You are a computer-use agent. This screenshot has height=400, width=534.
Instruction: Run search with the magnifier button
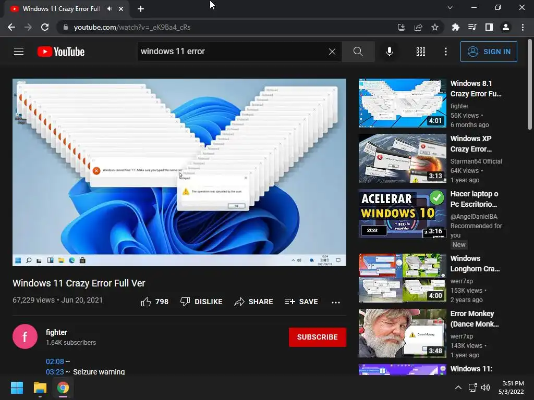(x=358, y=52)
